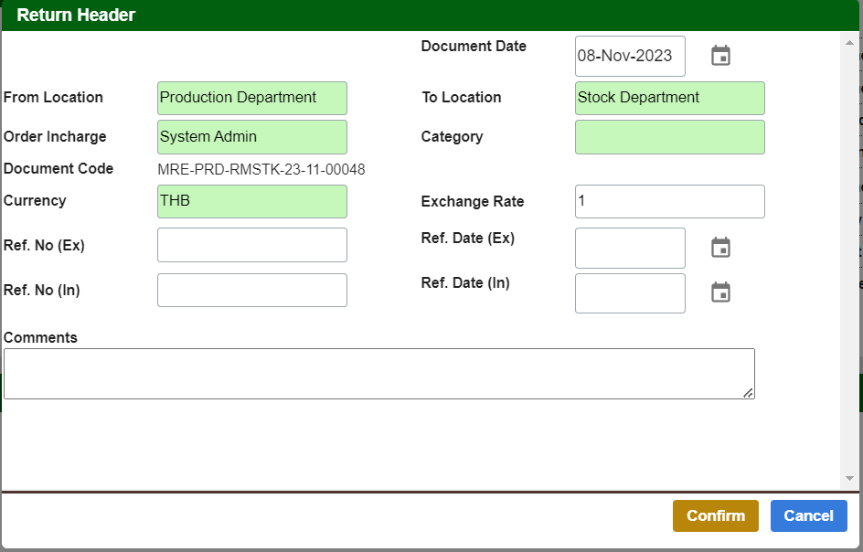
Task: Confirm the Return Header form
Action: (716, 515)
